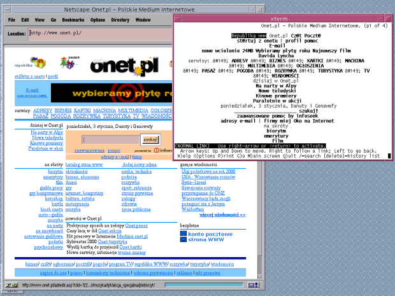Open the nauka, technika category link
Image resolution: width=395 pixels, height=296 pixels.
[x=136, y=172]
